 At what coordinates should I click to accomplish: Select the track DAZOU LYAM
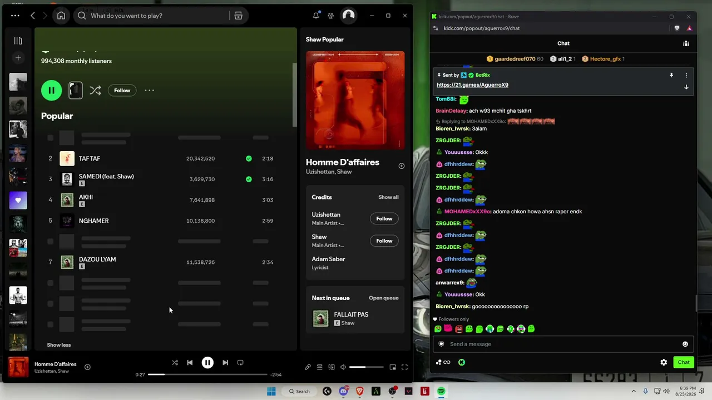pyautogui.click(x=97, y=259)
